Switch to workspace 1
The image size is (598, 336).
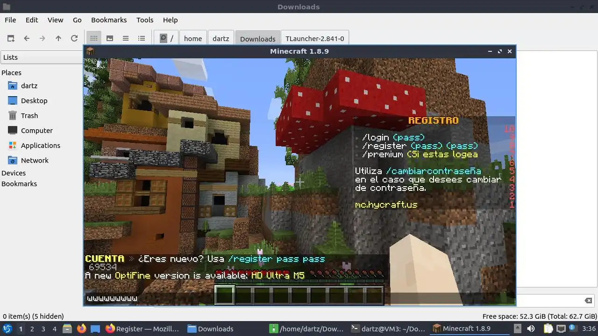[21, 329]
